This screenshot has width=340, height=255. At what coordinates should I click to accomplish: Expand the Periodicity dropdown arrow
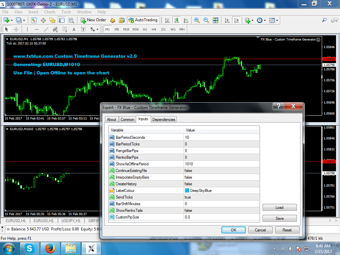click(x=265, y=20)
